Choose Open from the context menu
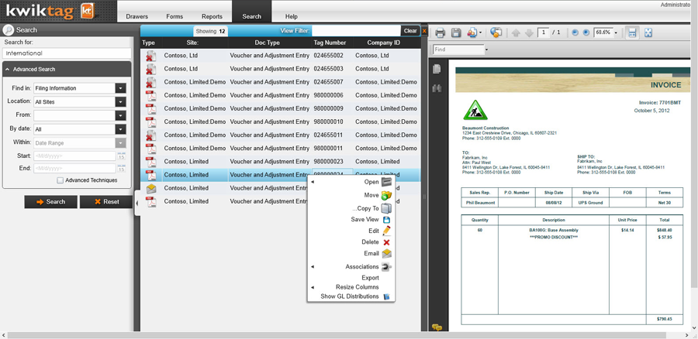This screenshot has width=698, height=339. pyautogui.click(x=351, y=182)
